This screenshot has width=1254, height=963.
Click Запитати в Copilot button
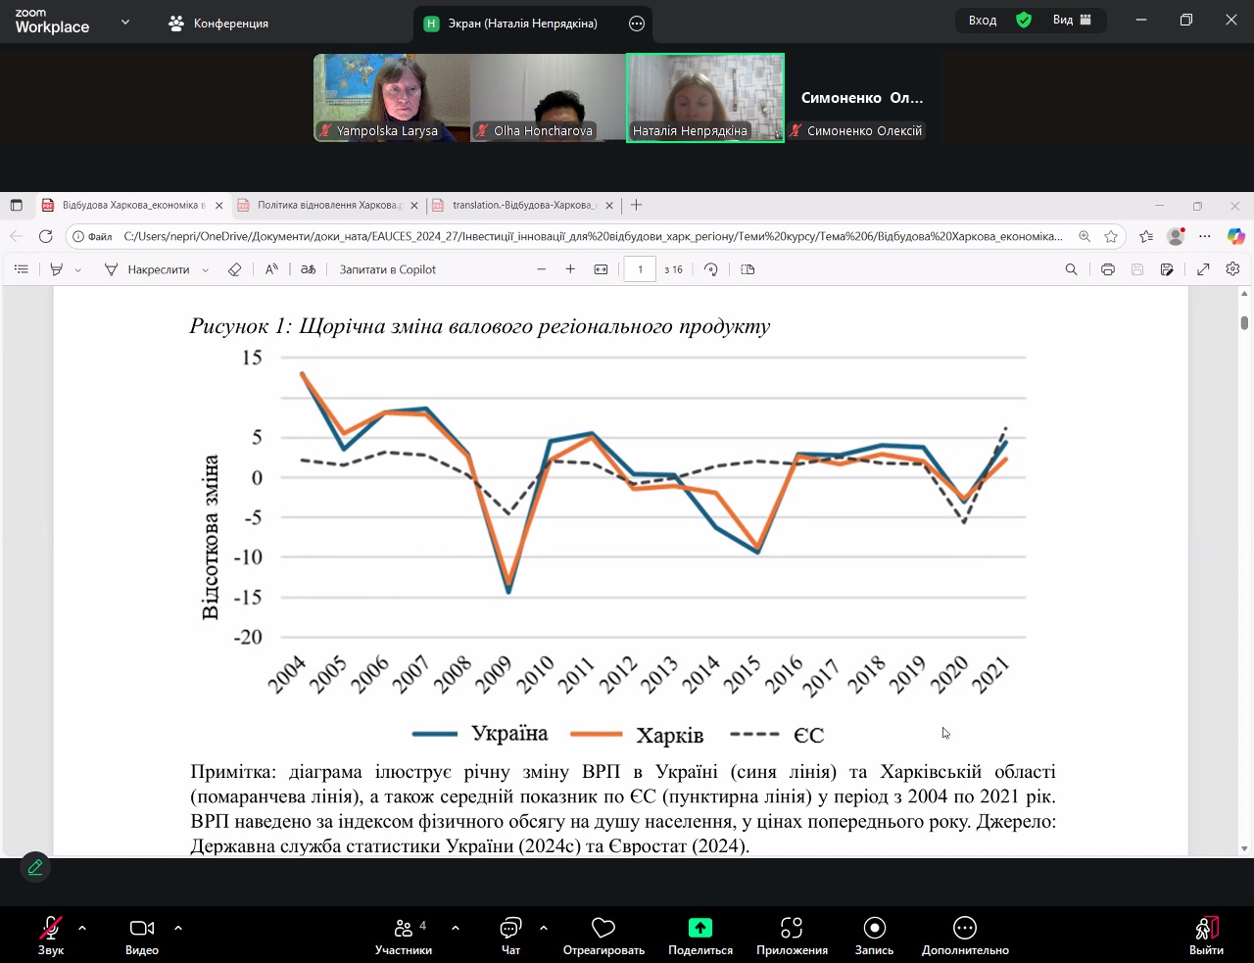tap(387, 269)
